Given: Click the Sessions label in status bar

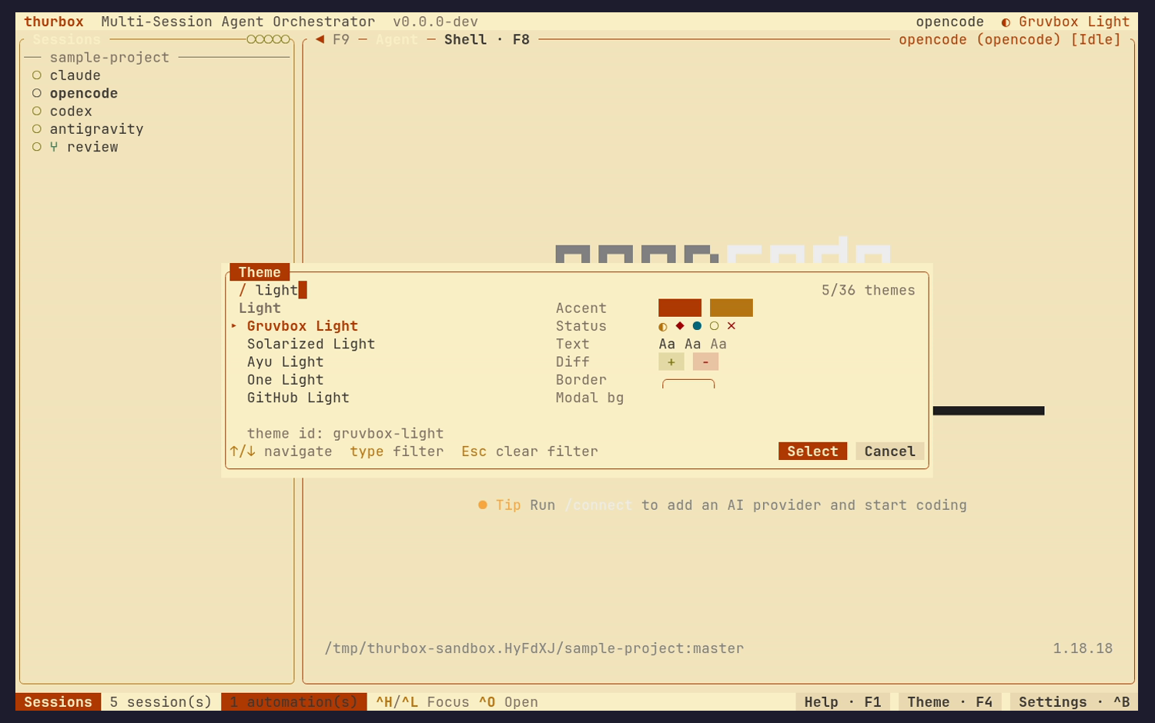Looking at the screenshot, I should click(58, 702).
